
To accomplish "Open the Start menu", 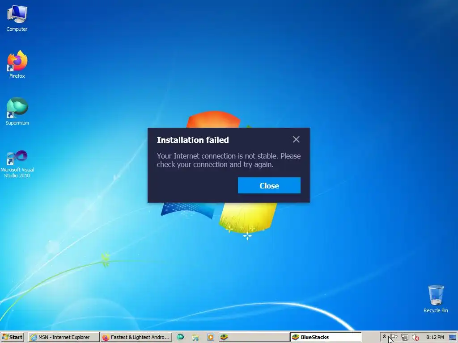I will [12, 337].
